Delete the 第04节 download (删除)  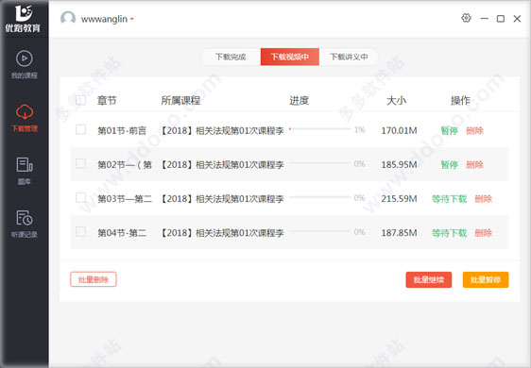[483, 233]
